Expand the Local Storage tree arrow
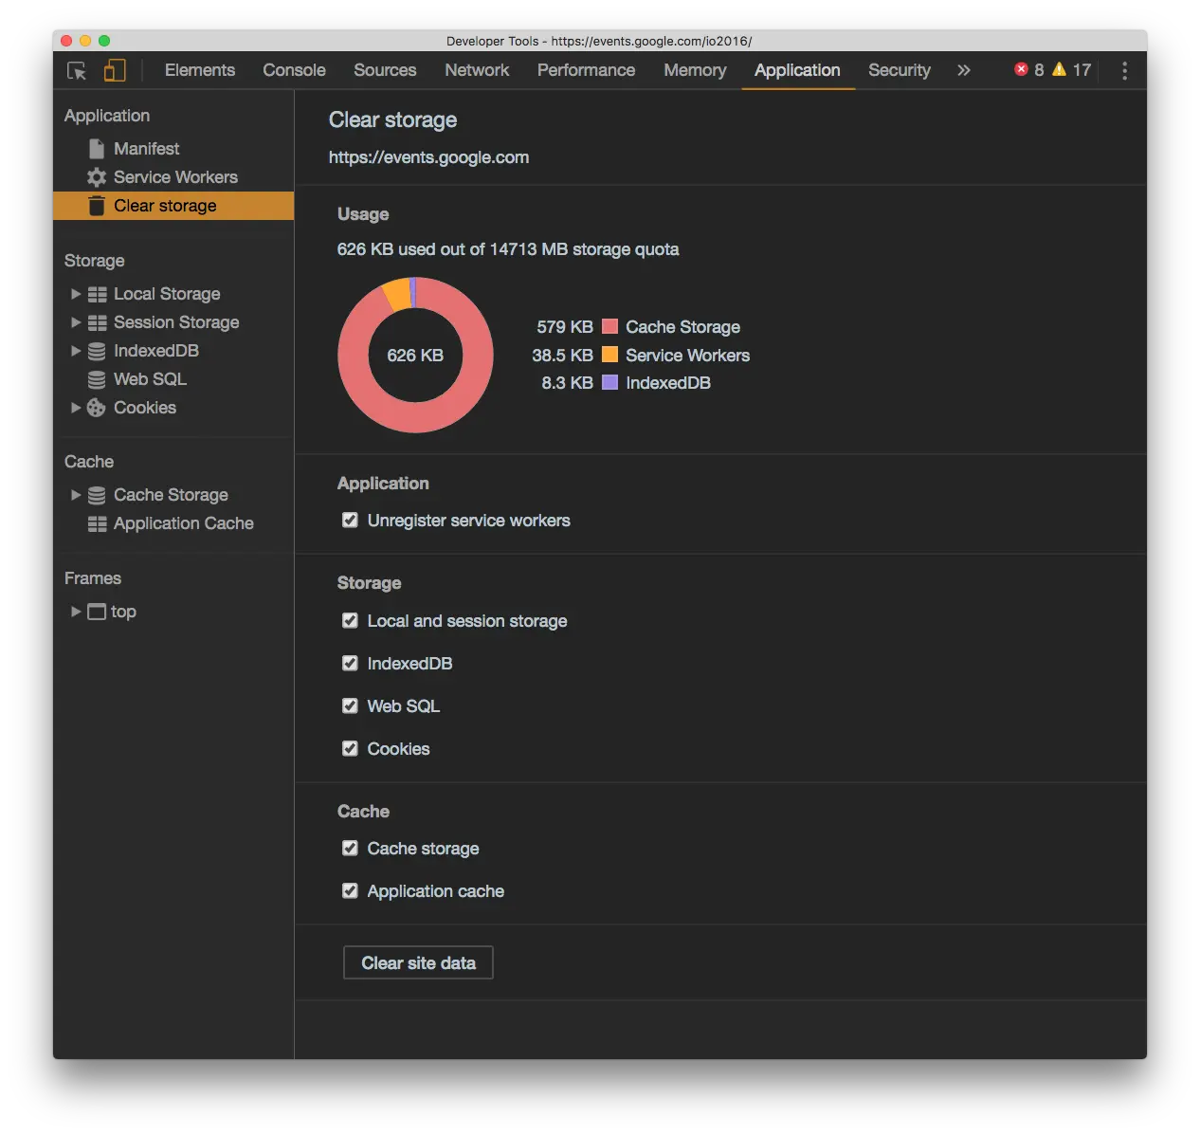The width and height of the screenshot is (1200, 1135). [x=76, y=294]
